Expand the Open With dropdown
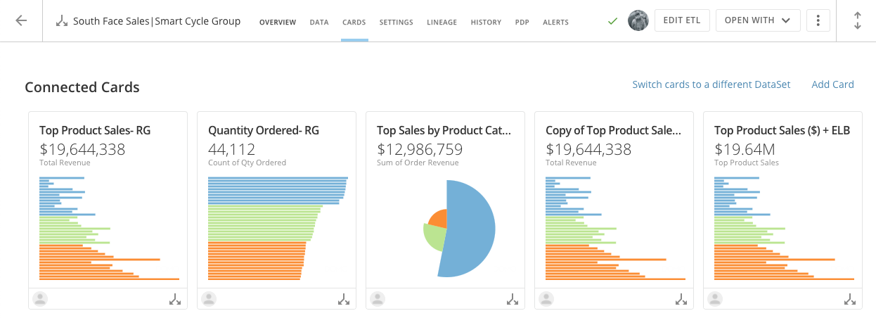This screenshot has width=876, height=318. [758, 20]
